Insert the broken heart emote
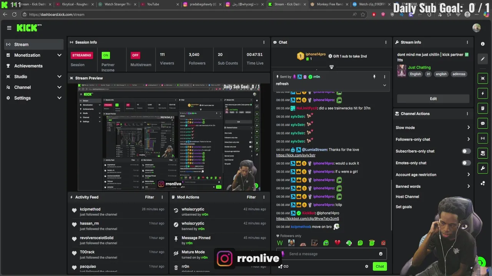 [x=337, y=243]
